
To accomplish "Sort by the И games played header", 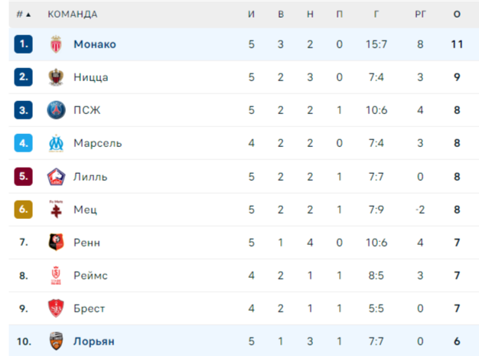I will click(x=251, y=14).
